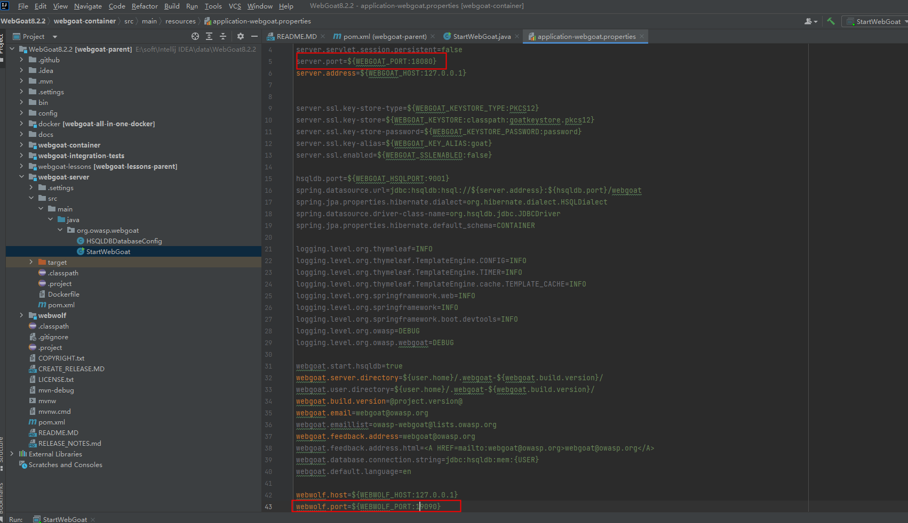908x523 pixels.
Task: Close the README.MD editor tab
Action: pos(323,36)
